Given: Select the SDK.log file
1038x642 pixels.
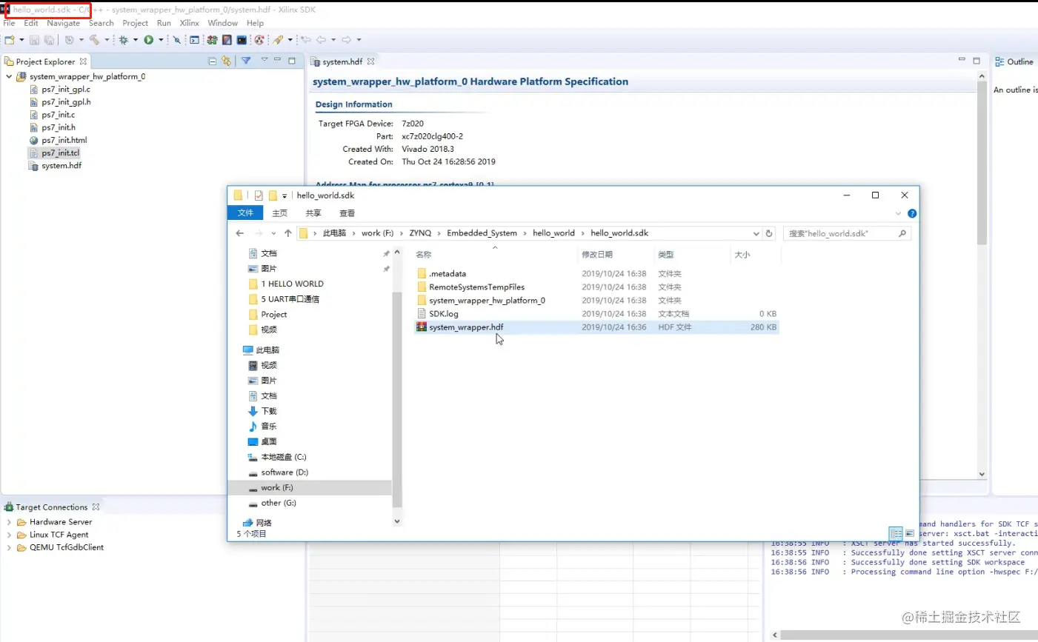Looking at the screenshot, I should [596, 314].
